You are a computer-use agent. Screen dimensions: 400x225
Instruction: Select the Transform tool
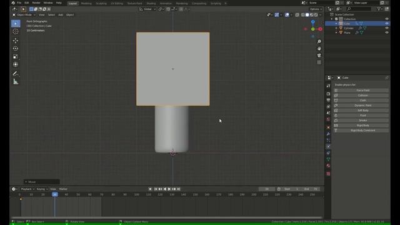[x=16, y=64]
